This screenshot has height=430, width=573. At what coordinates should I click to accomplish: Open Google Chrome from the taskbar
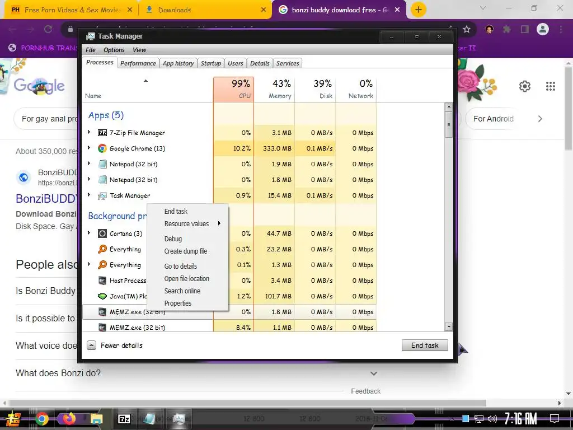[x=41, y=419]
